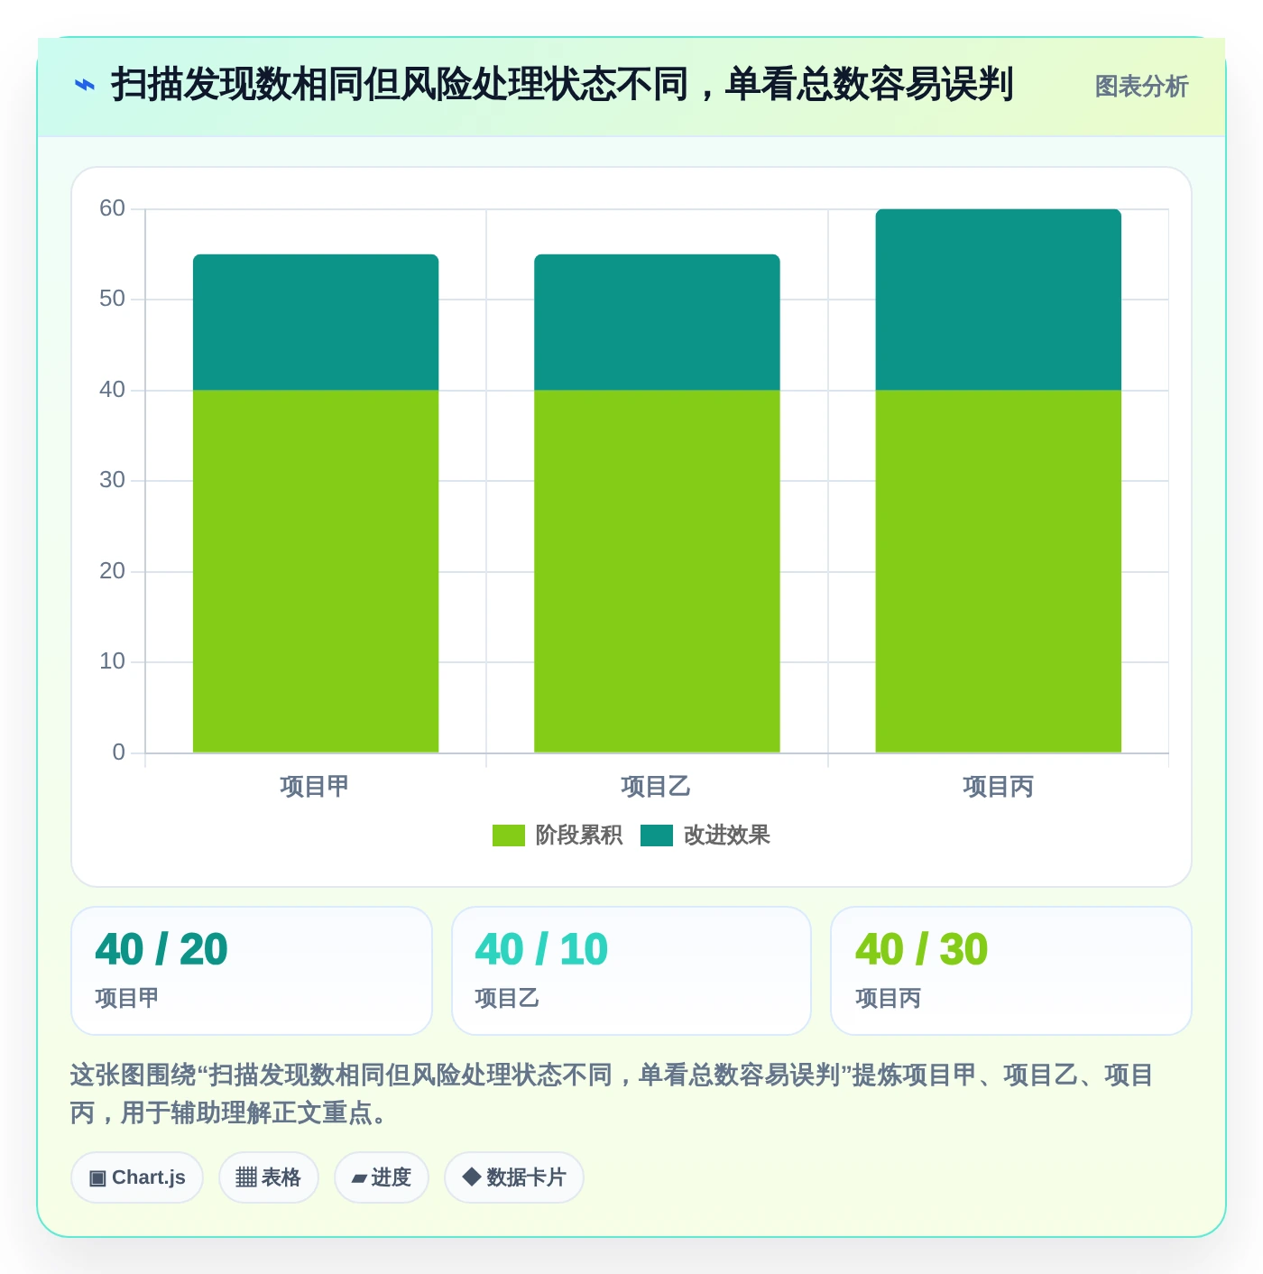Click the light green bar segment of 项目甲

316,571
